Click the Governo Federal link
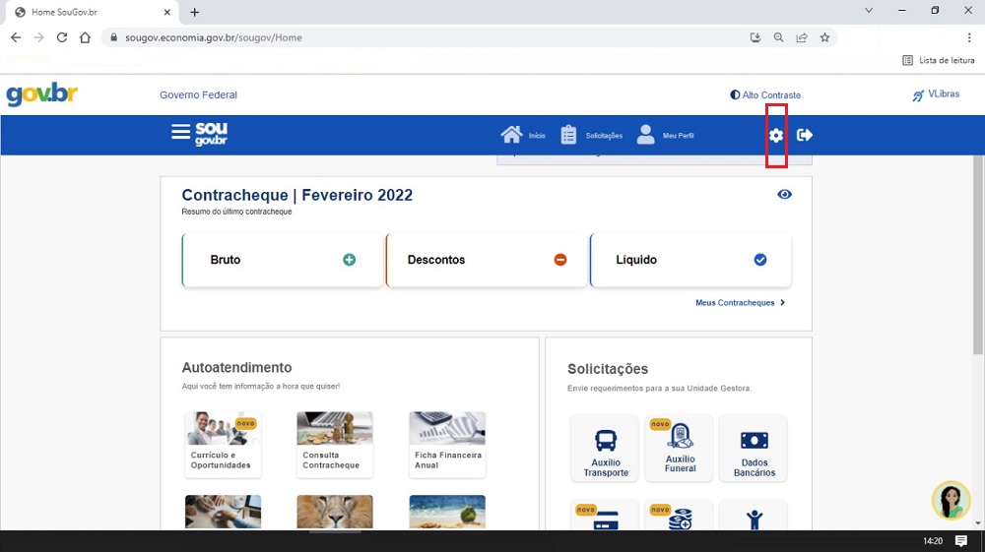985x552 pixels. point(198,95)
